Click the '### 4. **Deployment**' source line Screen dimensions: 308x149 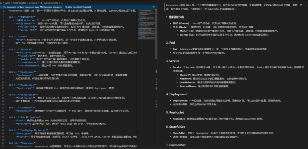[x=23, y=72]
